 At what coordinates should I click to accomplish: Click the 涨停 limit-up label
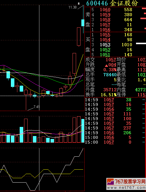tap(121, 95)
